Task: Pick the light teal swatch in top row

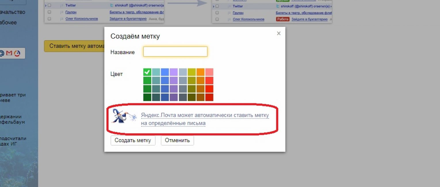Action: click(156, 72)
